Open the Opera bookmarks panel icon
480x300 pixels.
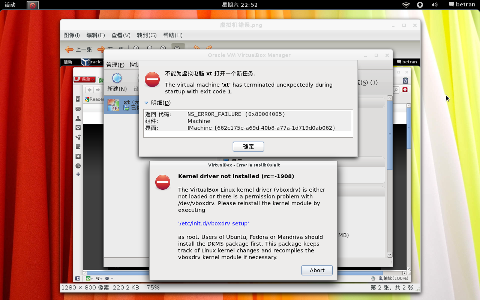pyautogui.click(x=78, y=99)
